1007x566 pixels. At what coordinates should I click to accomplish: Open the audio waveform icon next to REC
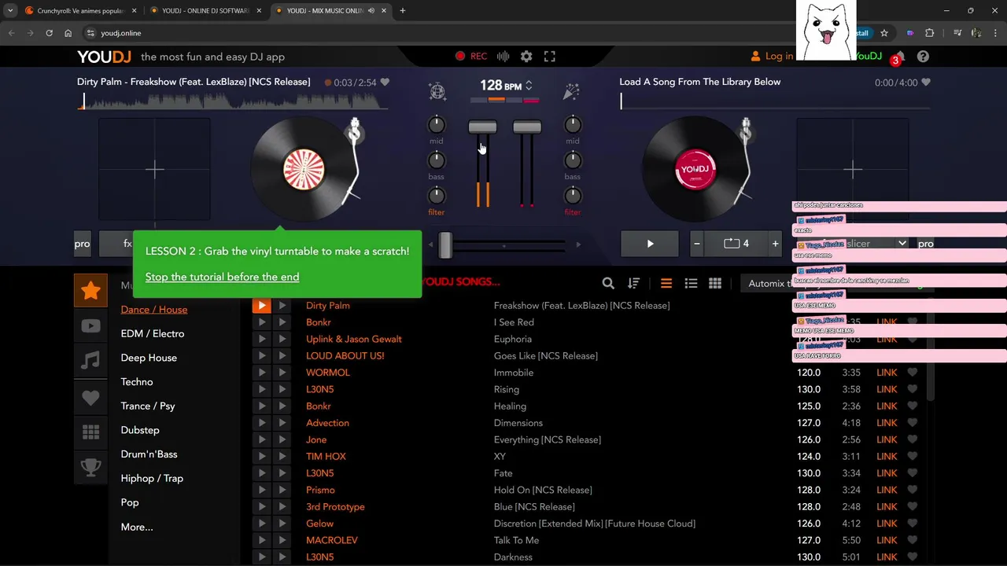[503, 57]
